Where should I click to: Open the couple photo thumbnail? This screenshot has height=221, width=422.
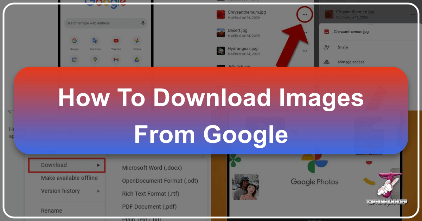coord(245,187)
